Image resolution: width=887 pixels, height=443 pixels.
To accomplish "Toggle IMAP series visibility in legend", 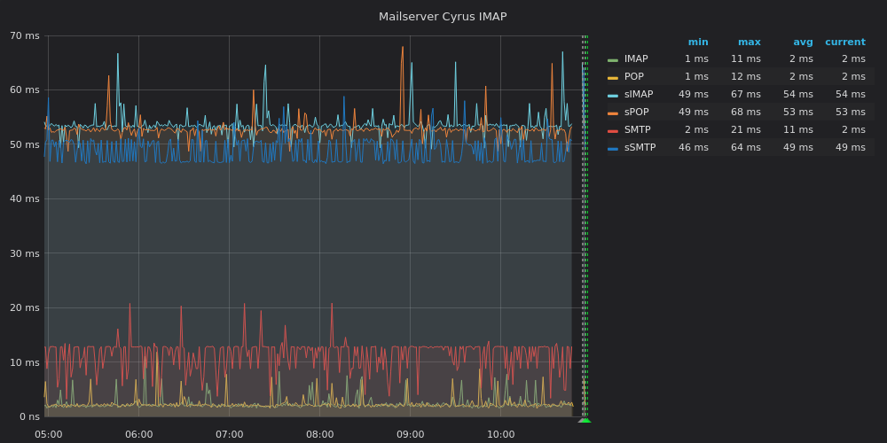I will coord(636,59).
